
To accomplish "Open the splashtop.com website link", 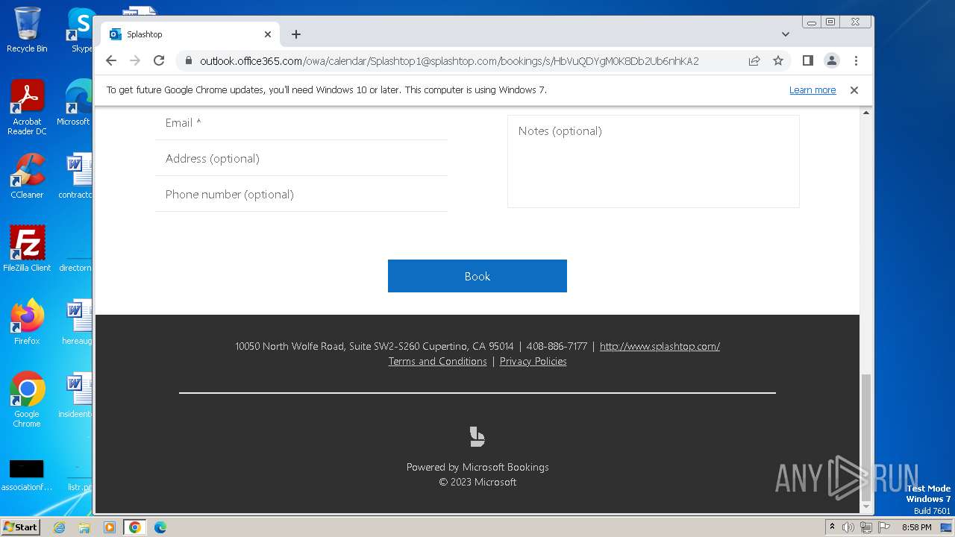I will [660, 346].
